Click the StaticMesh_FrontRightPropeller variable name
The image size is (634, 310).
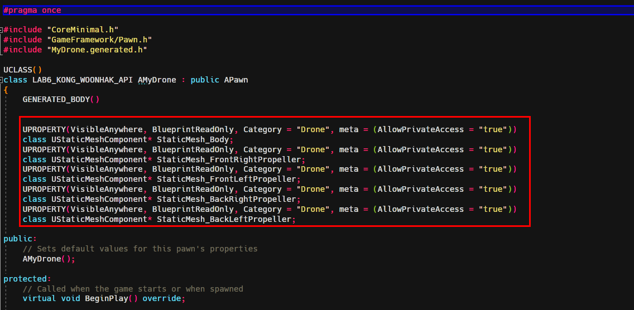(229, 159)
